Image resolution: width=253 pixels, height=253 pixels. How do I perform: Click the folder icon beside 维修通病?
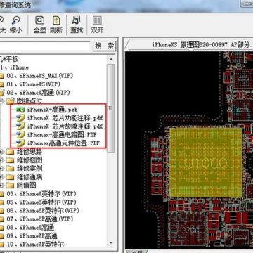[x=10, y=177]
